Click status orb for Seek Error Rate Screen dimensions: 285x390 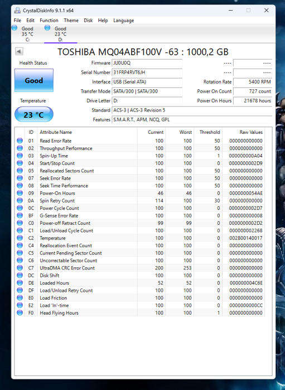20,178
